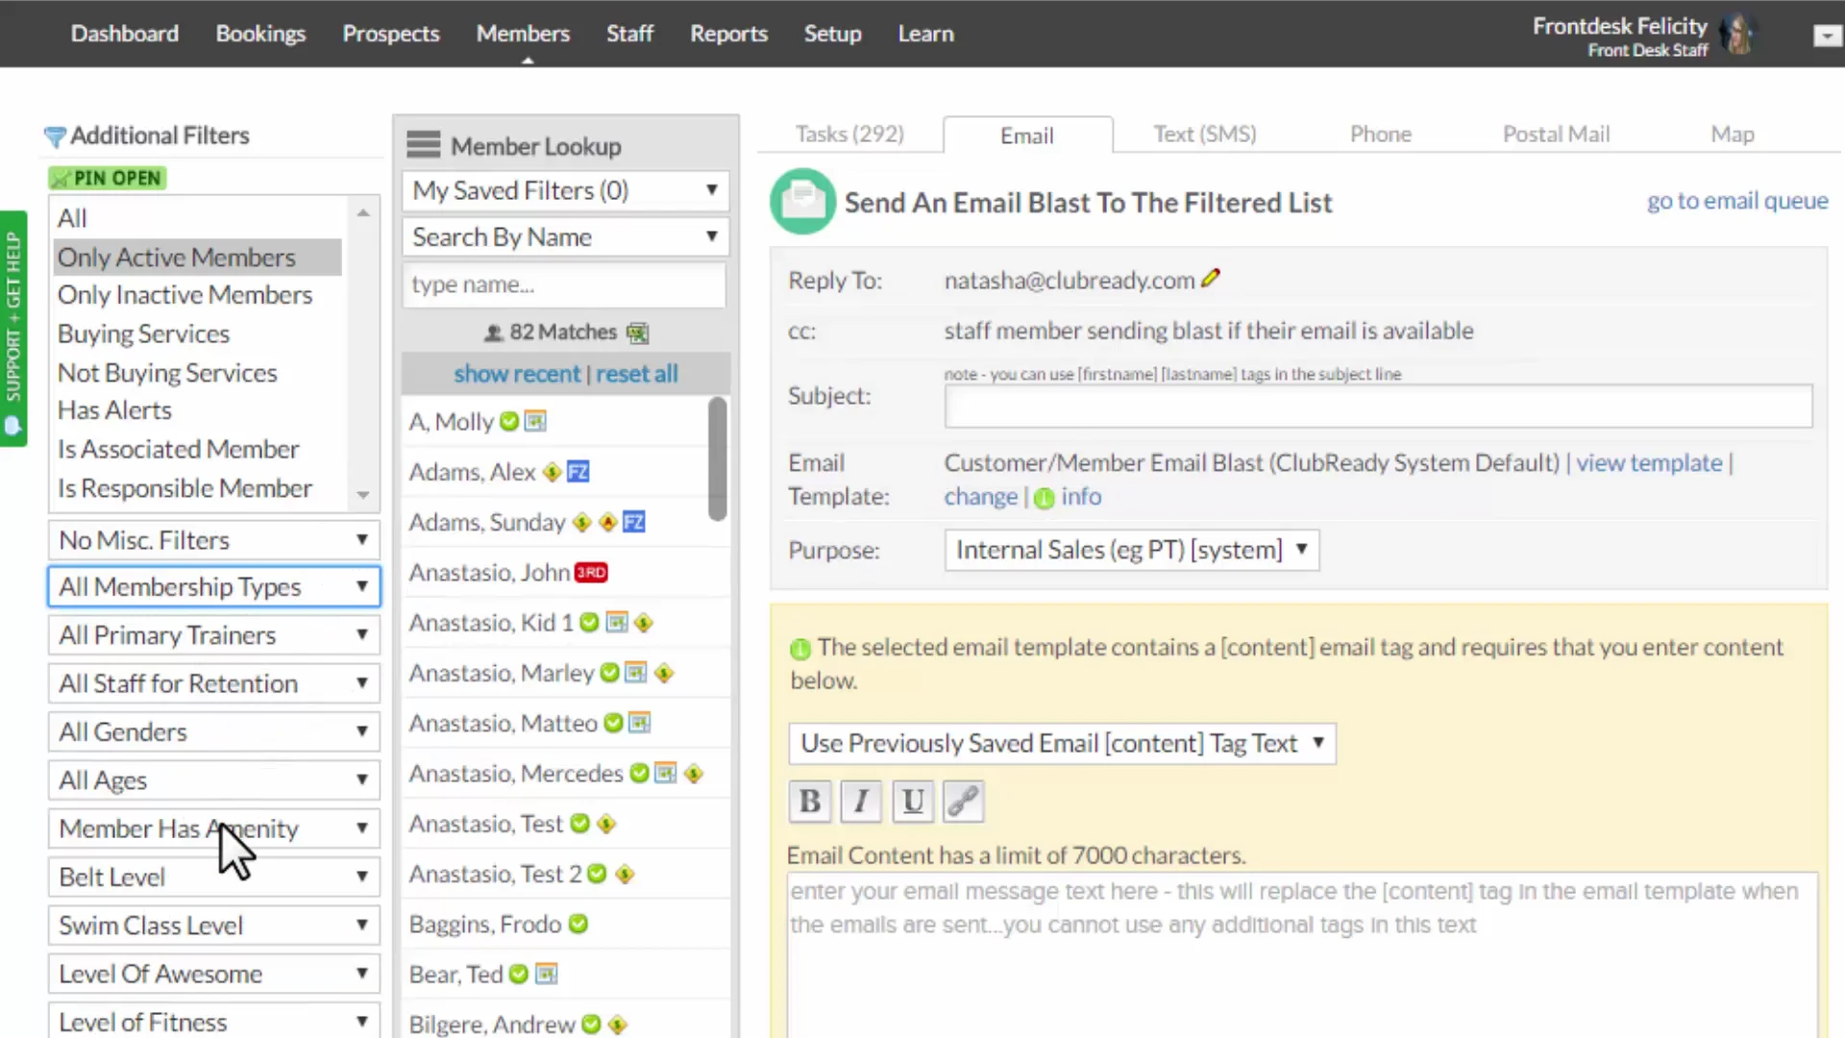
Task: Click the Bold formatting button
Action: [x=809, y=801]
